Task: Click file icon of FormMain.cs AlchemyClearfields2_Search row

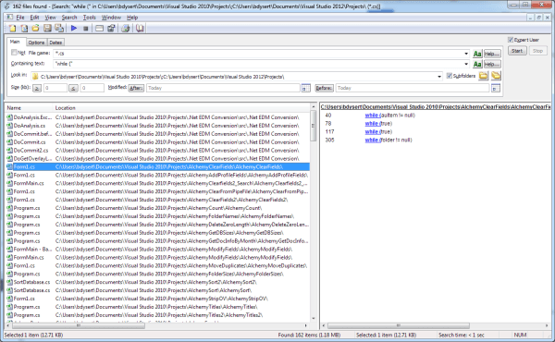Action: pyautogui.click(x=9, y=183)
